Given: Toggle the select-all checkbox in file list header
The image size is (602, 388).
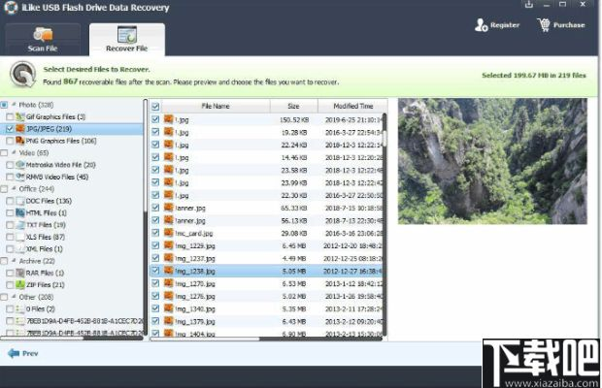Looking at the screenshot, I should pyautogui.click(x=155, y=106).
